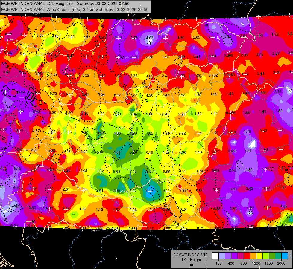
Task: Click the wind shear value '6.23'
Action: click(118, 76)
